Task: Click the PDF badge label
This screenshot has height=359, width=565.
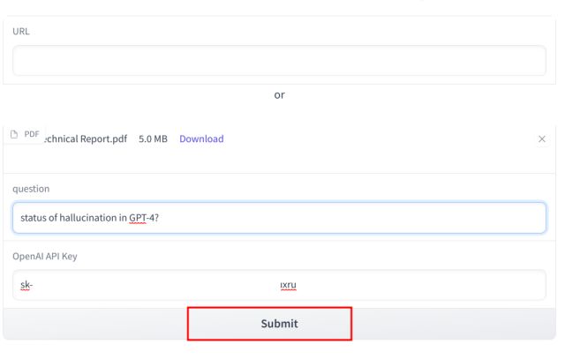Action: coord(32,134)
